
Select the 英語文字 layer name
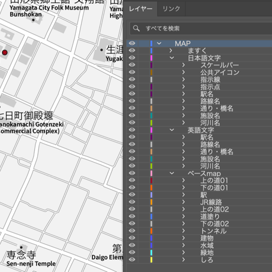[200, 130]
